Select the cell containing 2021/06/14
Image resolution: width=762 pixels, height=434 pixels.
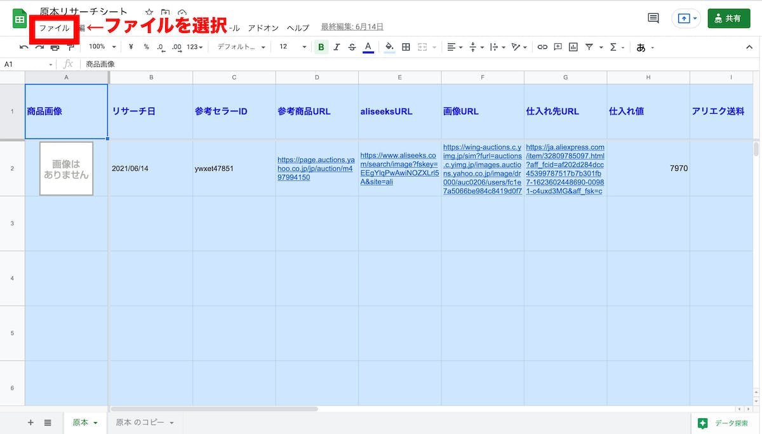[151, 168]
